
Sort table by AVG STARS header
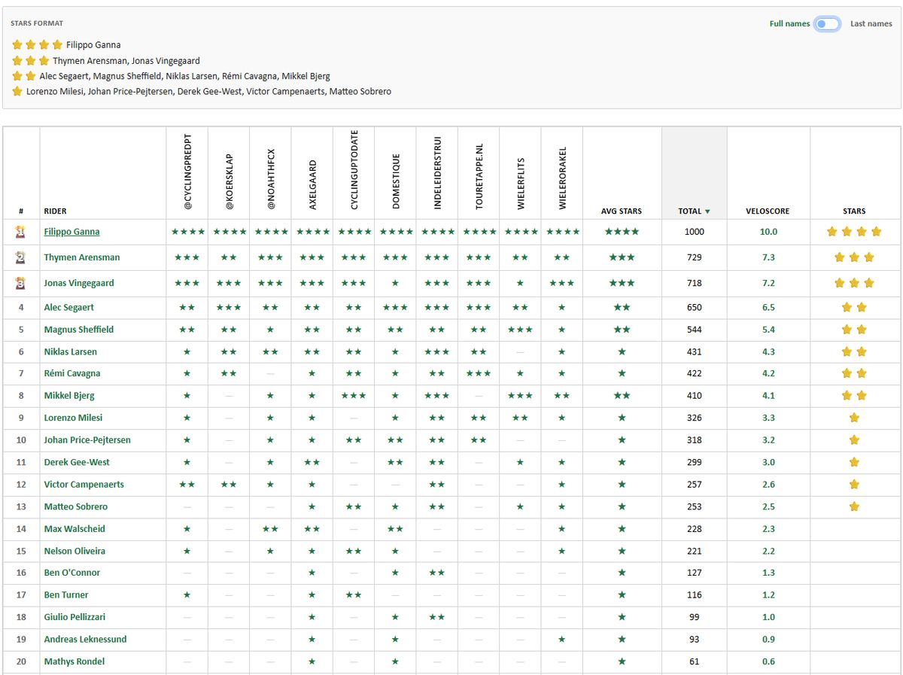point(622,211)
